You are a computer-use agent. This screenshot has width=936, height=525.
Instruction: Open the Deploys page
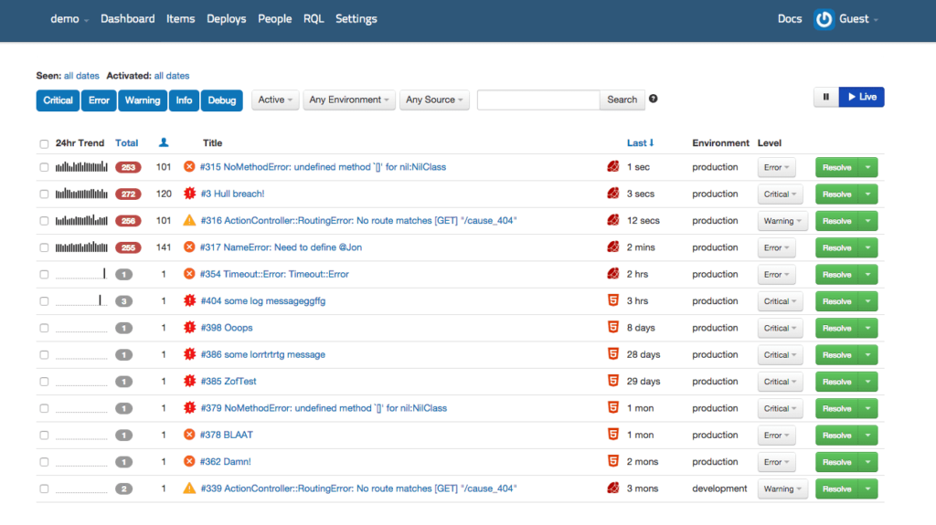click(x=227, y=19)
